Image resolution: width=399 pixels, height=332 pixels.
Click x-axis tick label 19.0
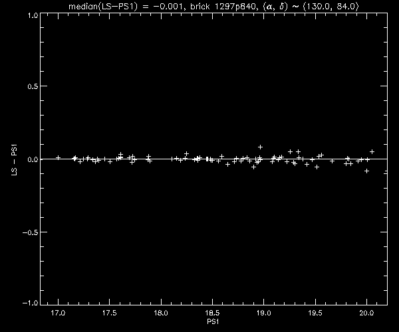263,313
